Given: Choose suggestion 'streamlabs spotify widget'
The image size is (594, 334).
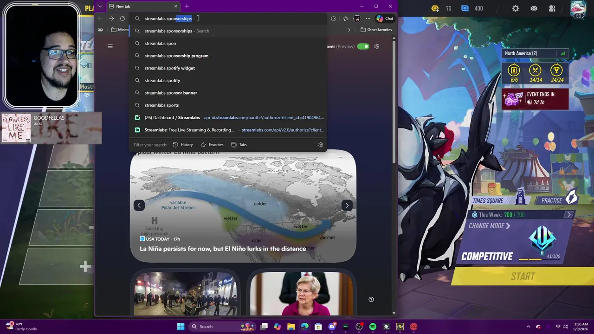Looking at the screenshot, I should tap(228, 68).
